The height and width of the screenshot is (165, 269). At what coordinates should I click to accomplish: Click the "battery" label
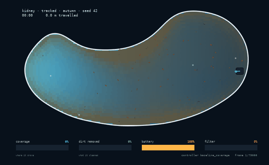(148, 141)
